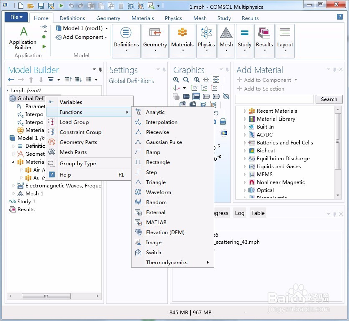Click Collapse All in the Model Builder toolbar
This screenshot has width=349, height=321.
68,79
